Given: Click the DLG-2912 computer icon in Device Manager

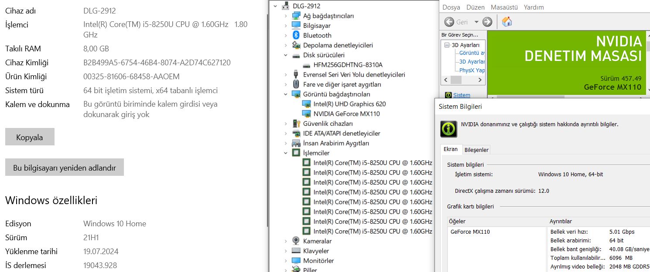Looking at the screenshot, I should click(x=286, y=6).
